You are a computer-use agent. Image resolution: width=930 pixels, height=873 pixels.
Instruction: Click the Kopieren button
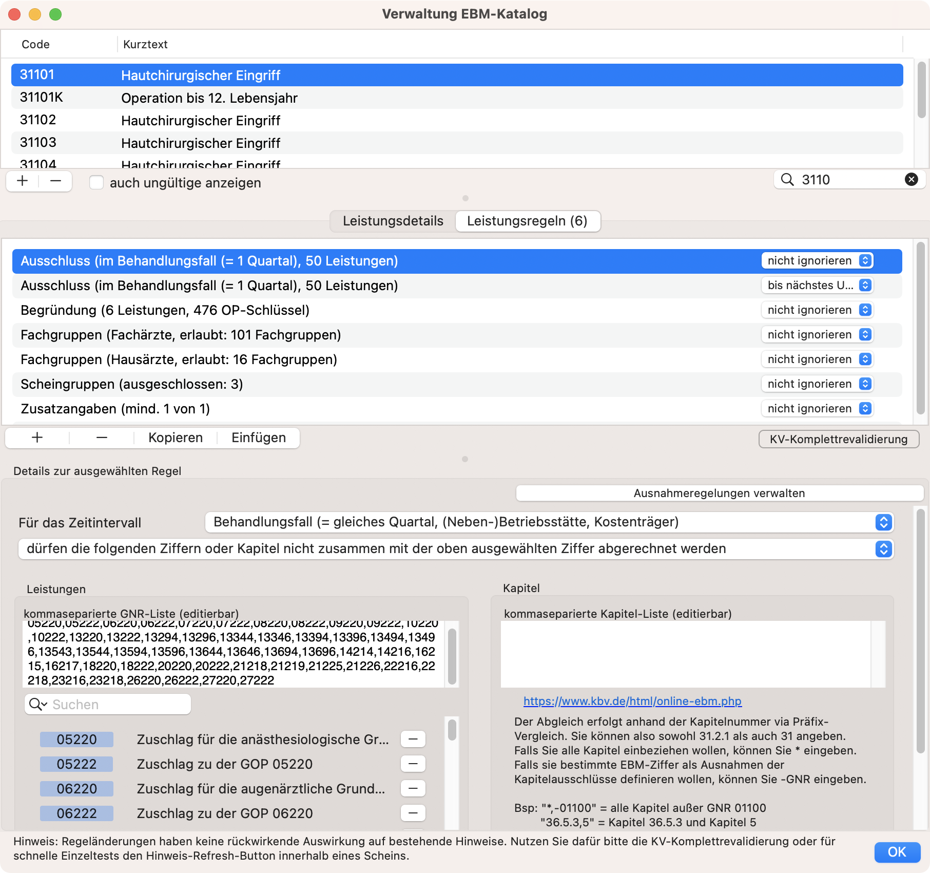(176, 438)
